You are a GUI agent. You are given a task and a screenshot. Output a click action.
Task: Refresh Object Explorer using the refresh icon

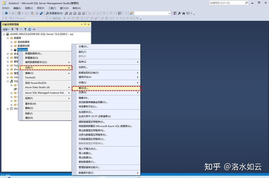30,29
